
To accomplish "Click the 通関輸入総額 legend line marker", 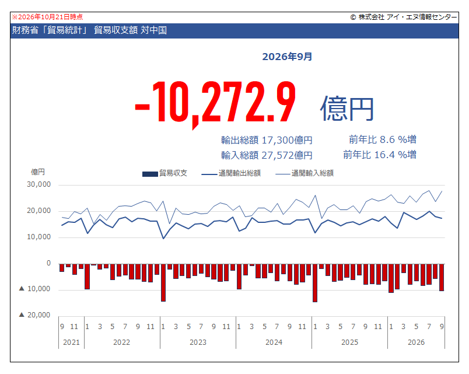I will coord(283,174).
